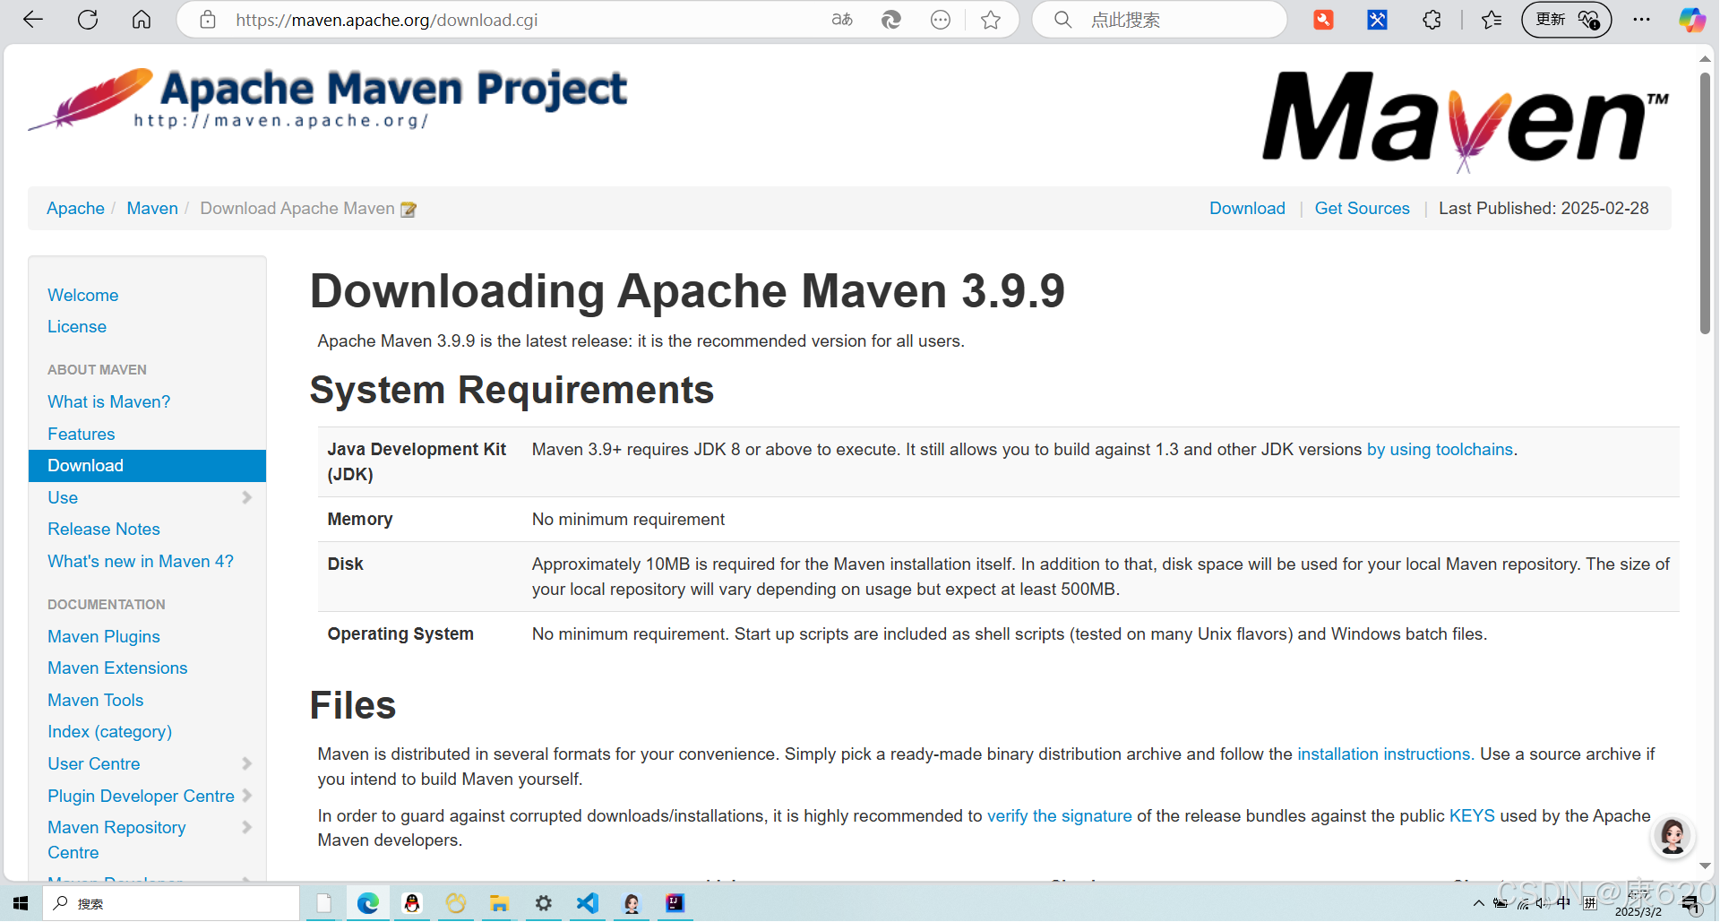Open the translate page icon
The image size is (1720, 922).
(842, 20)
